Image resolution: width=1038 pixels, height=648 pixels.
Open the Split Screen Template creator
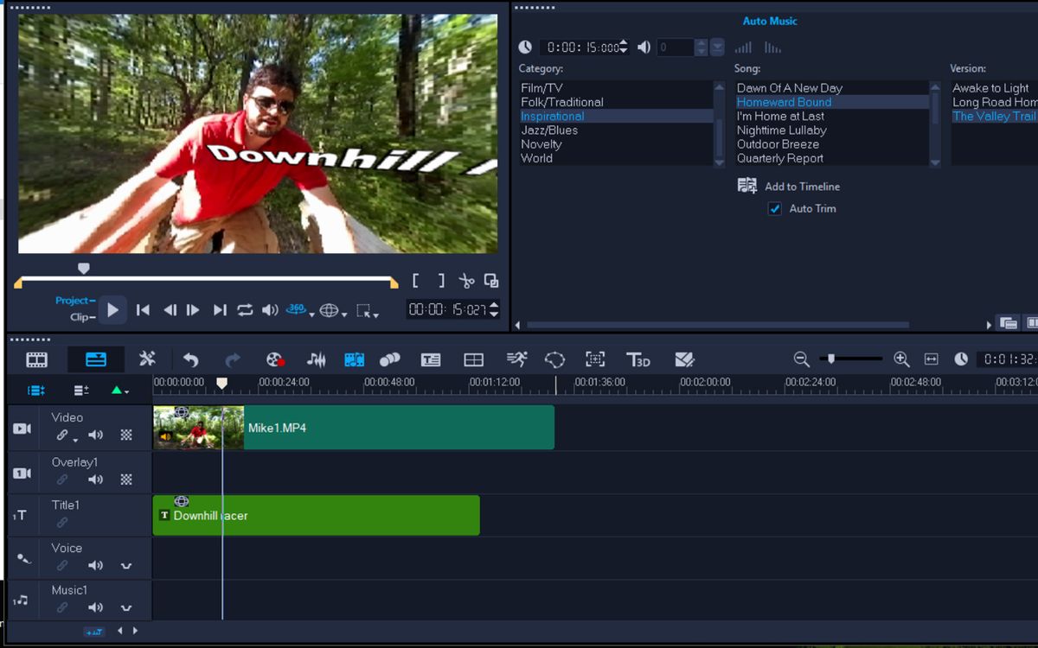pos(473,359)
